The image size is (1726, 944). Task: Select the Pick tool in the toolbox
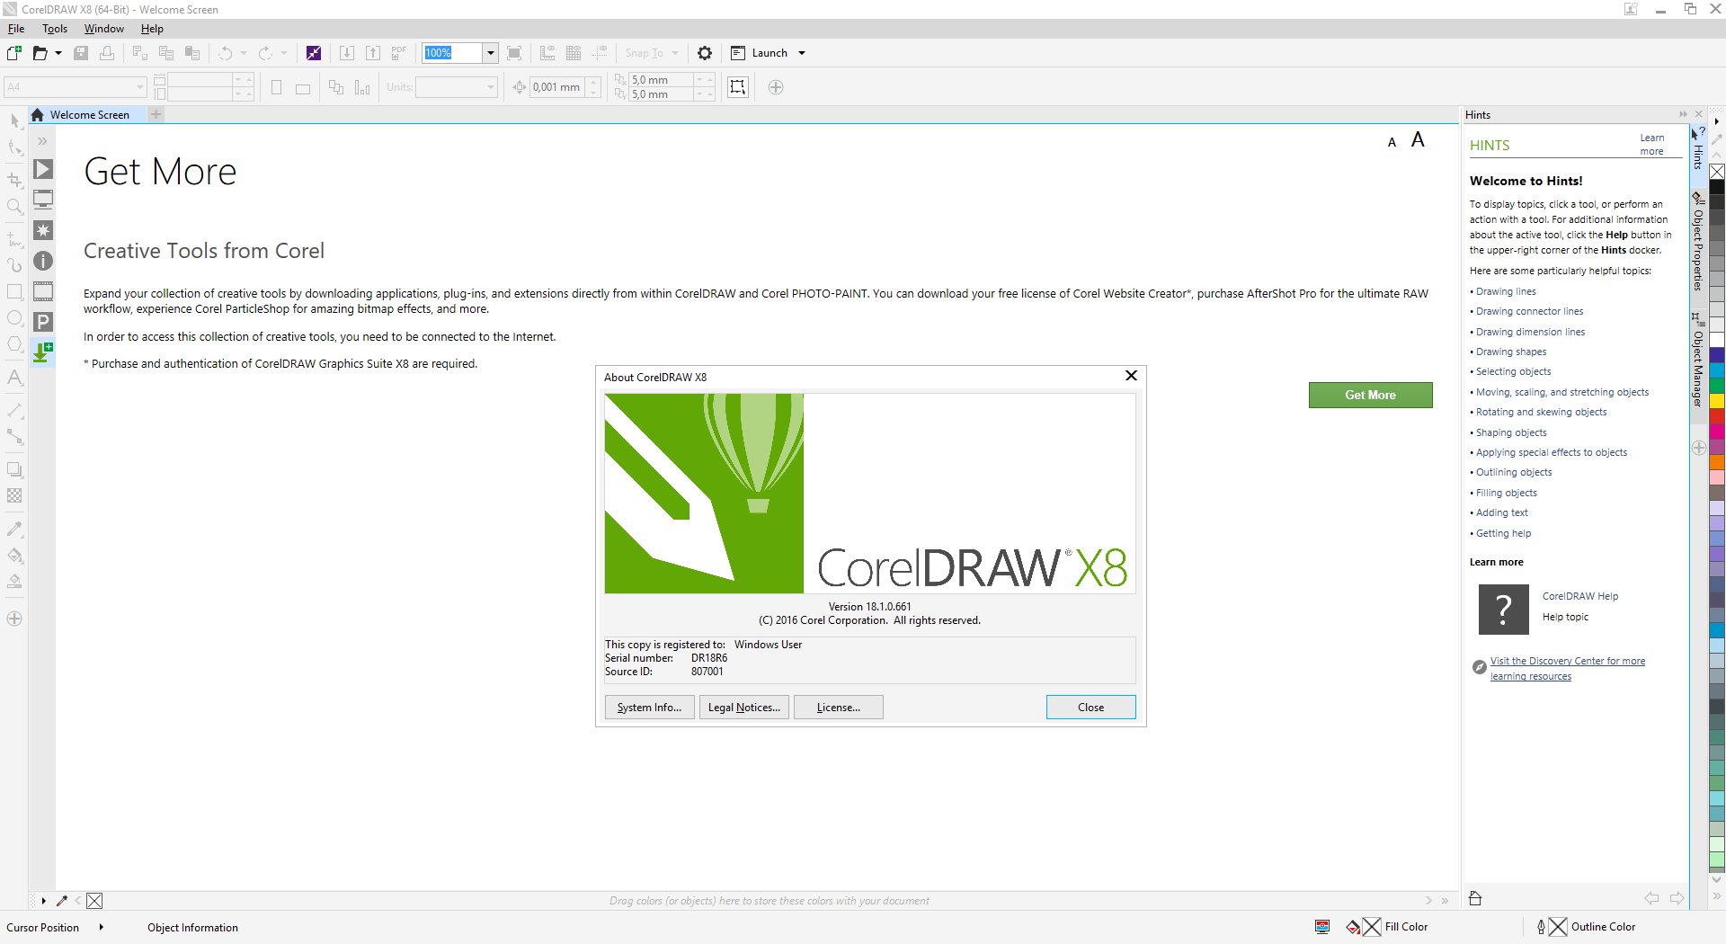point(14,120)
